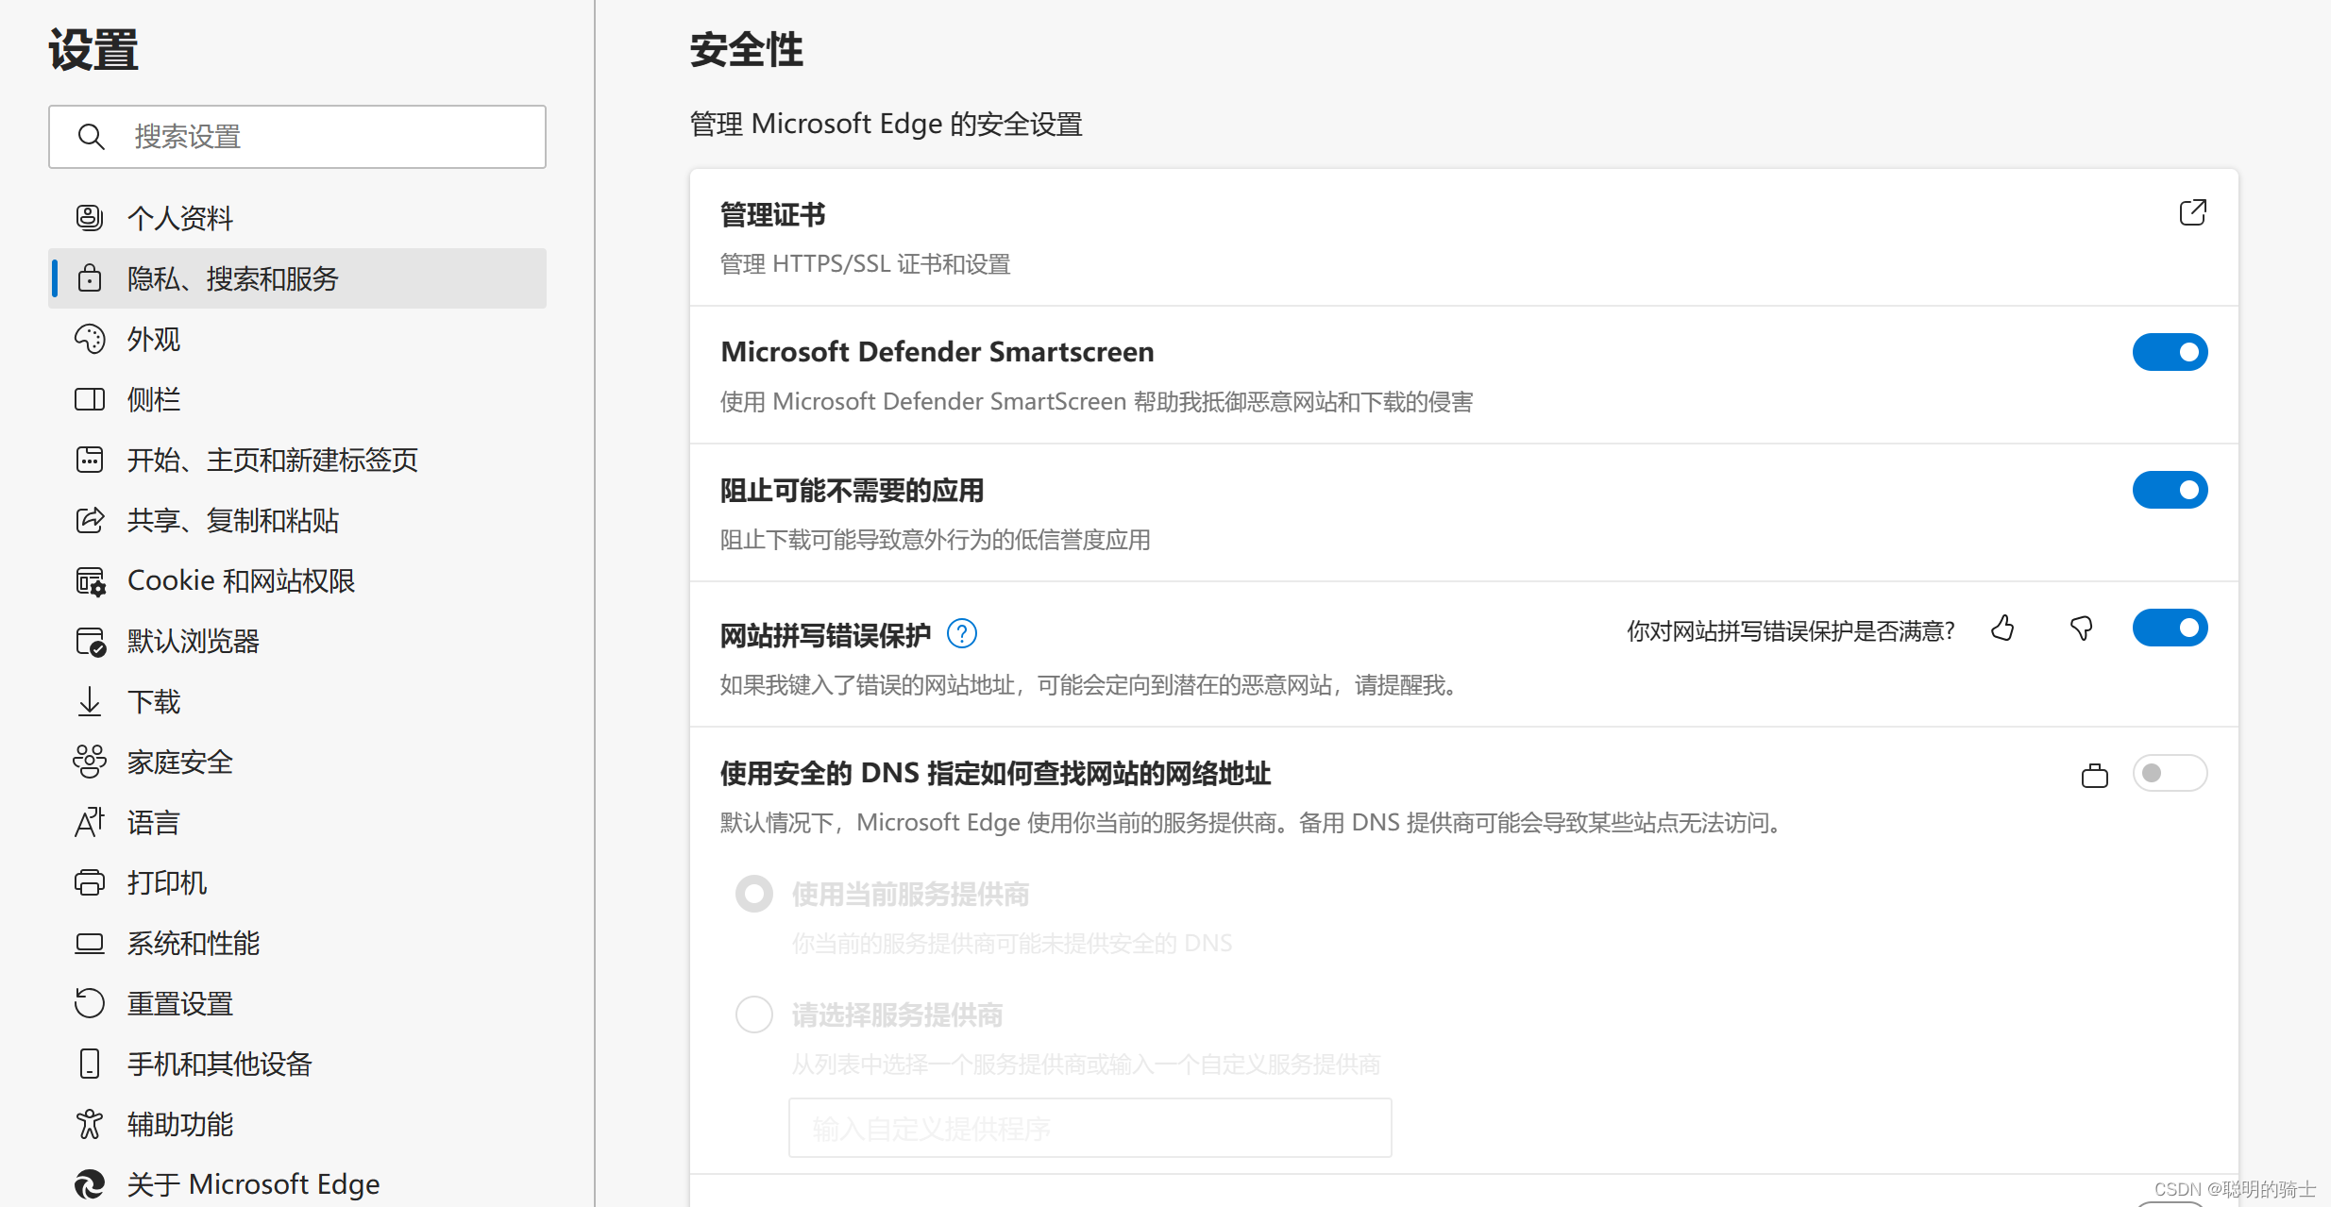
Task: Open external link icon for 管理证书
Action: coord(2192,213)
